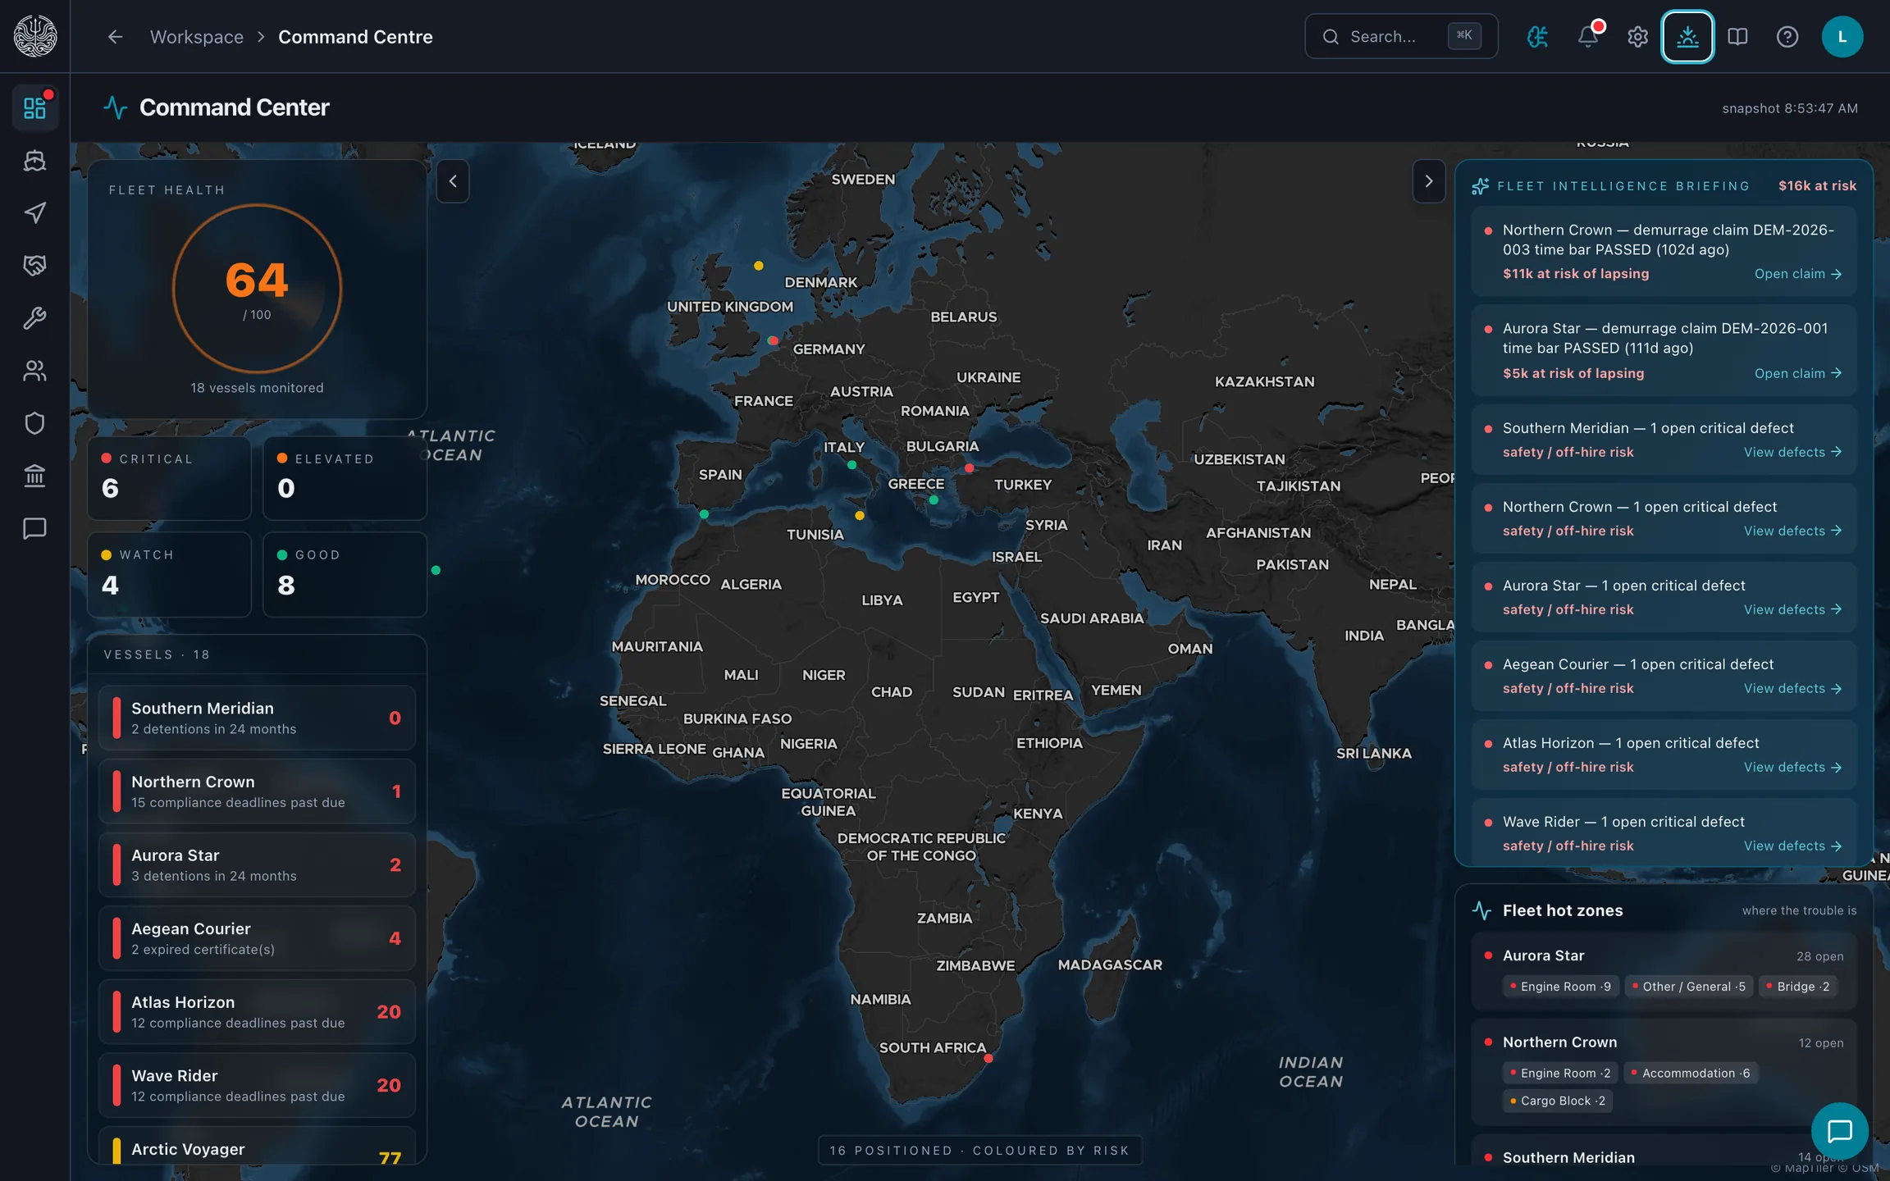This screenshot has width=1890, height=1181.
Task: Click the Cargo Block ·2 tag
Action: tap(1558, 1101)
